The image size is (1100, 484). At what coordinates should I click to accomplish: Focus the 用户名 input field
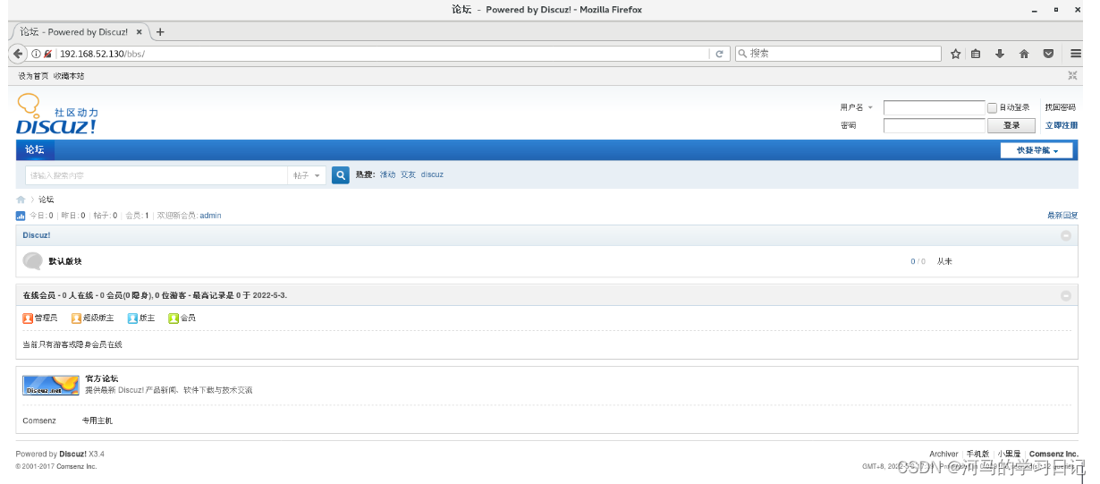coord(934,107)
